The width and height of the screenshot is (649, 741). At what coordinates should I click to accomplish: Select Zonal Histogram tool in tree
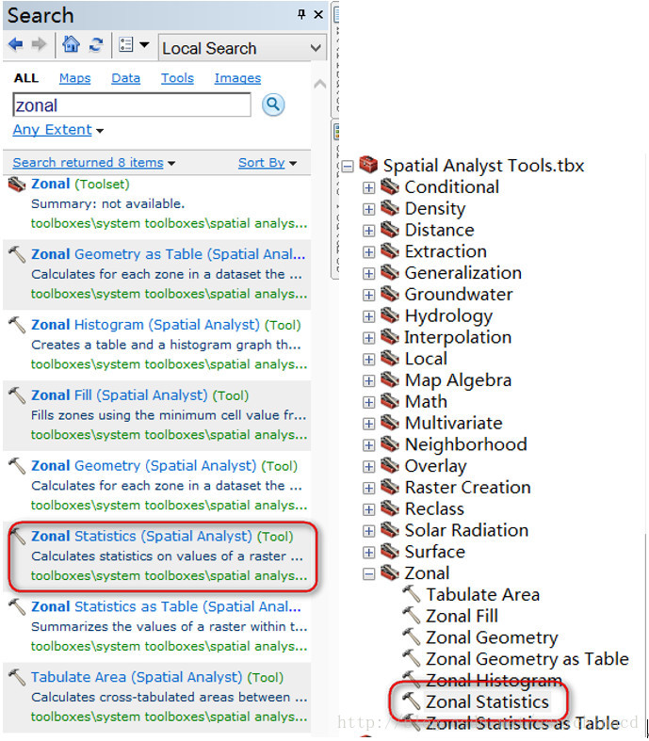tap(494, 680)
